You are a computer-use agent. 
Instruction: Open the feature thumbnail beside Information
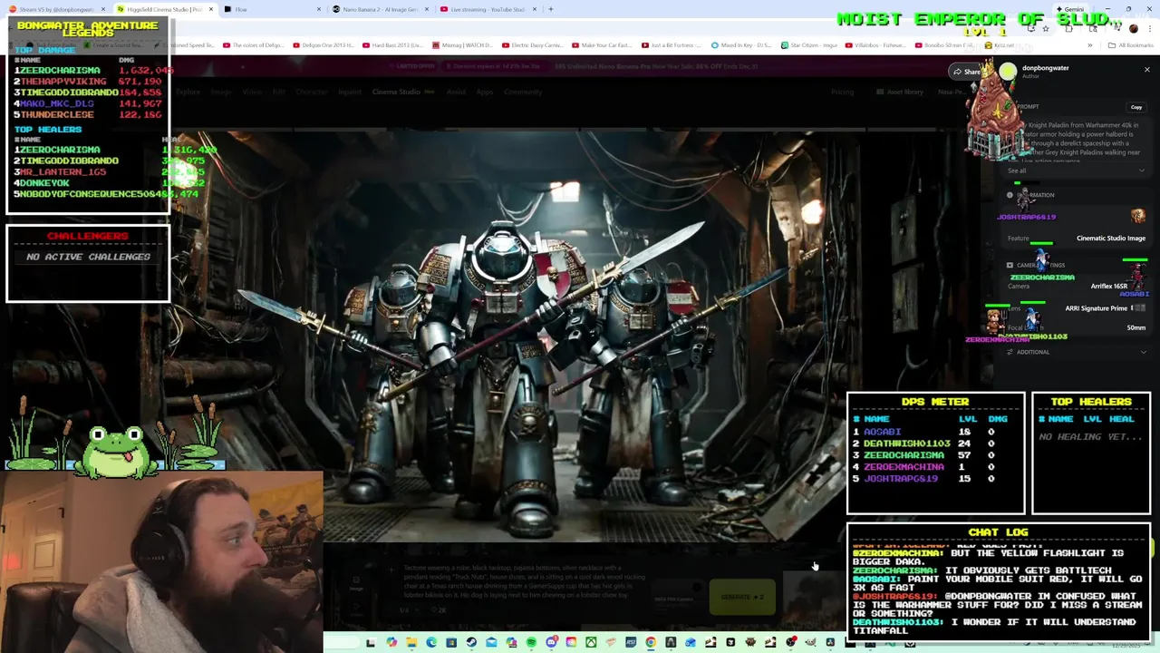pos(1138,216)
